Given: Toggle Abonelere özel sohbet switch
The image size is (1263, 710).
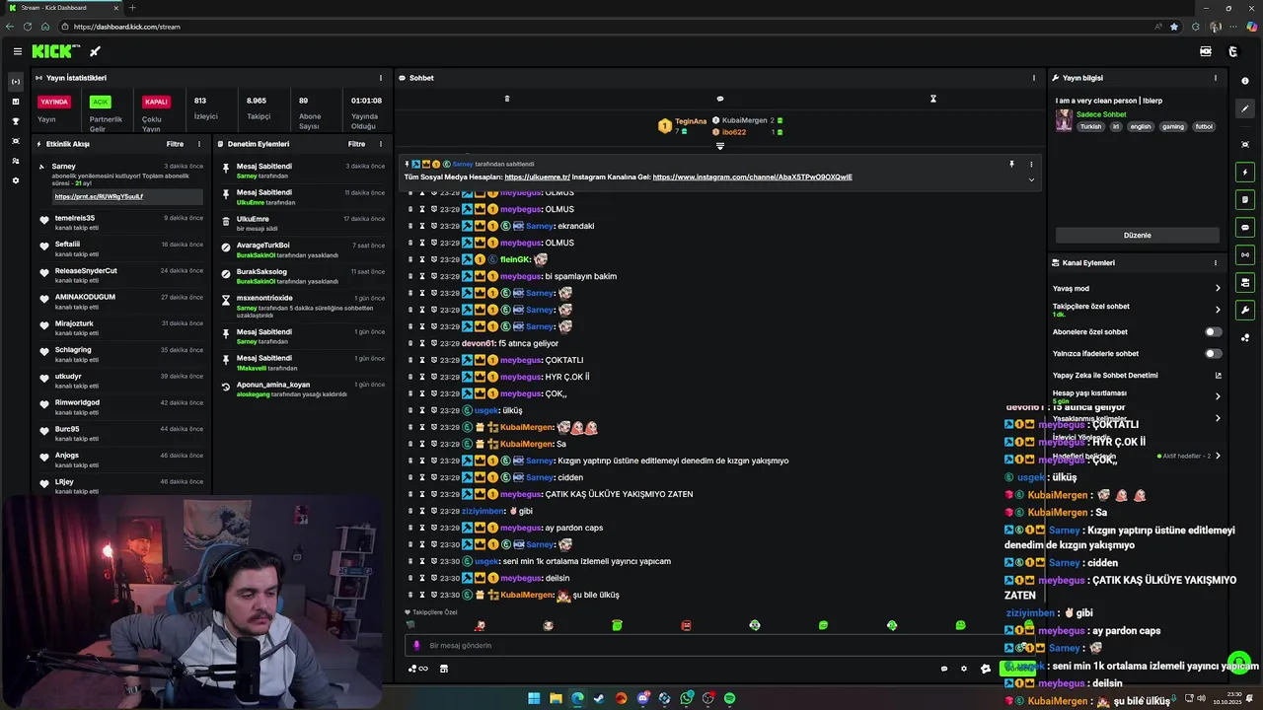Looking at the screenshot, I should [1213, 332].
